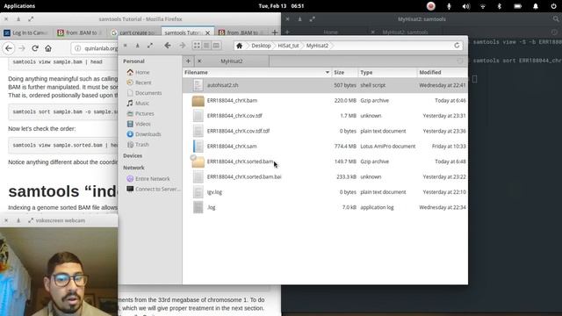Open the sound volume indicator
562x316 pixels.
[465, 6]
